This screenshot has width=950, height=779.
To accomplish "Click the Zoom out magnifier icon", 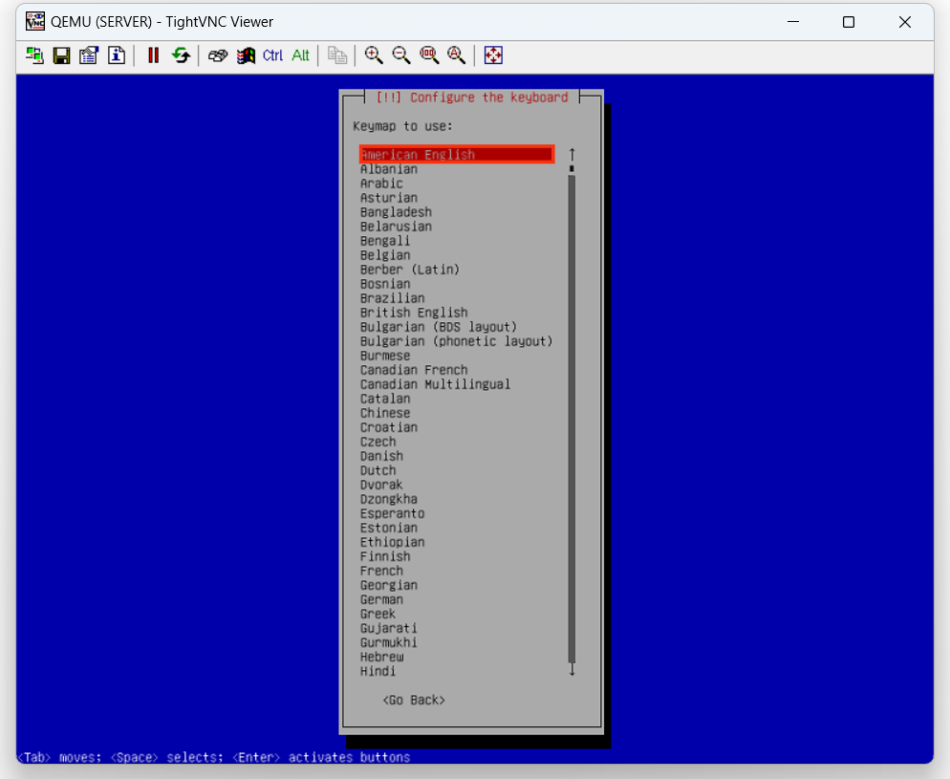I will point(401,55).
